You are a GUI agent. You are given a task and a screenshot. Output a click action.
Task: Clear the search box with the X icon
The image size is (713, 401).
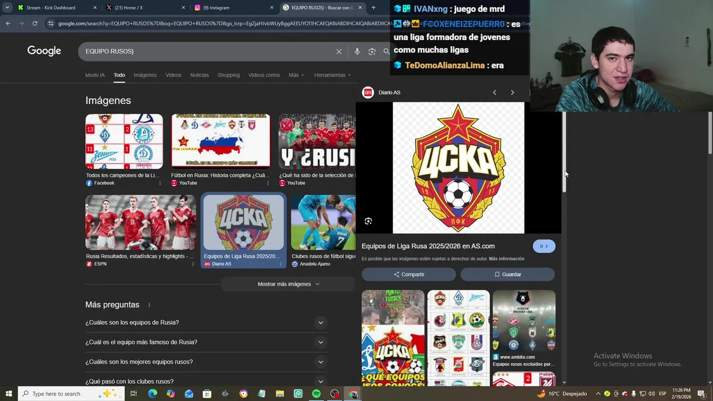[x=339, y=51]
